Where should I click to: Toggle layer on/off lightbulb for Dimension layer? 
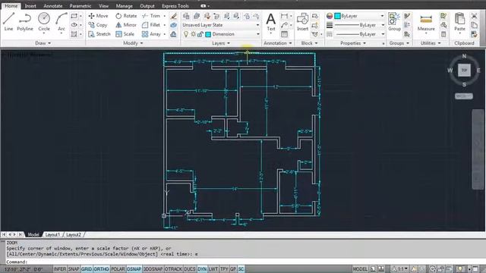coord(185,34)
